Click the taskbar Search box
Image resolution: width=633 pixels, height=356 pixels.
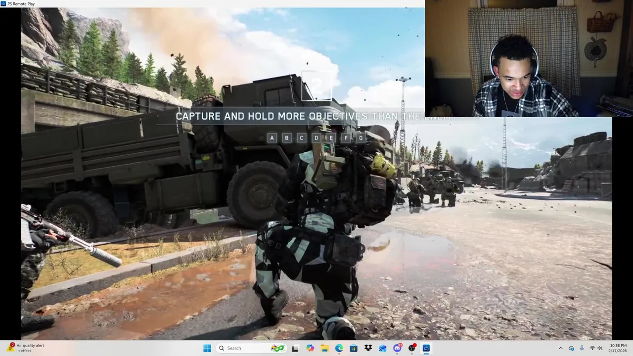[x=251, y=348]
